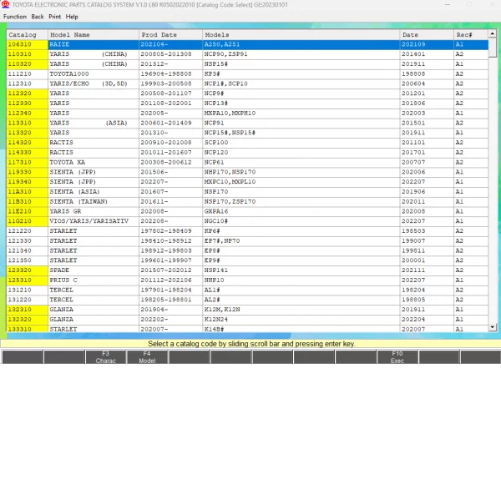Open the Help menu

tap(72, 17)
